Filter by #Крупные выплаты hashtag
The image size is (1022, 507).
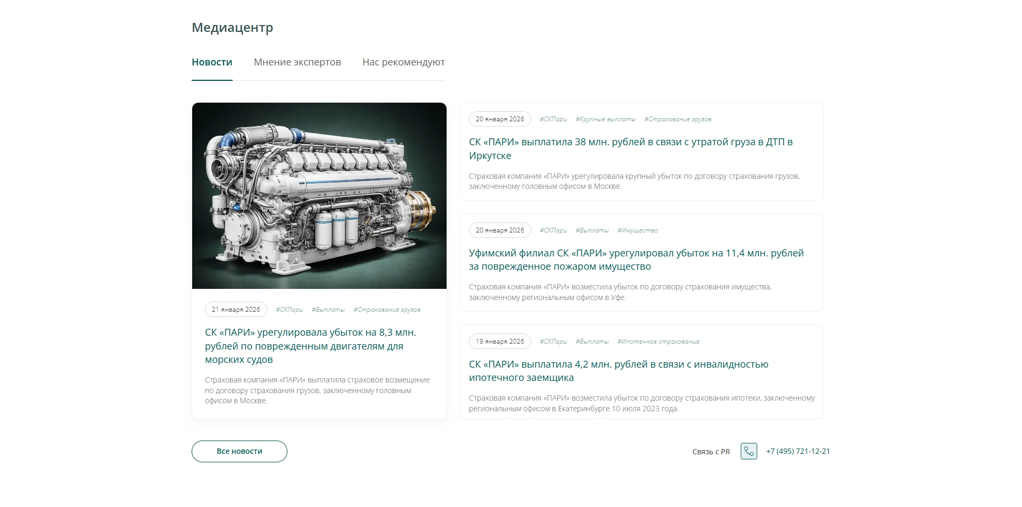click(605, 119)
